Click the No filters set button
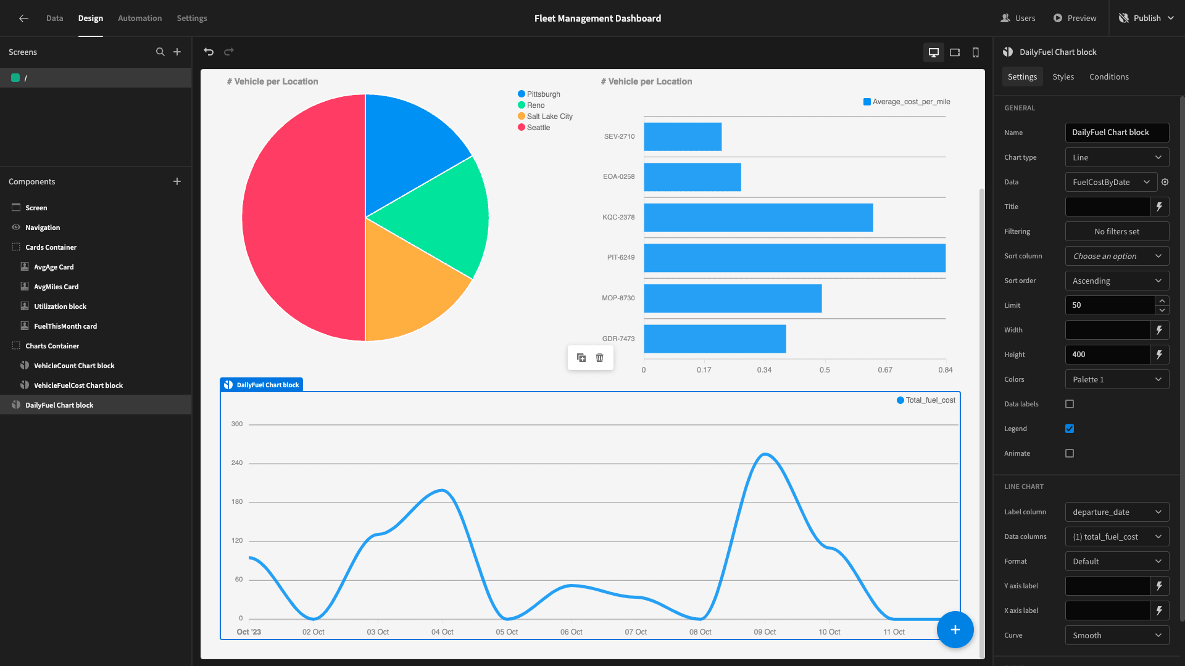Viewport: 1185px width, 666px height. [x=1117, y=231]
